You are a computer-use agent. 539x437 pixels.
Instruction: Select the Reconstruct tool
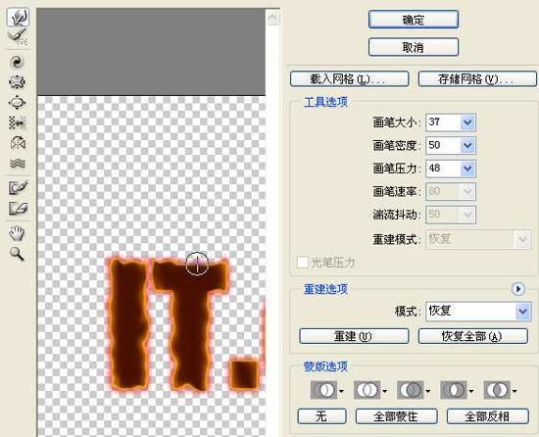click(18, 37)
